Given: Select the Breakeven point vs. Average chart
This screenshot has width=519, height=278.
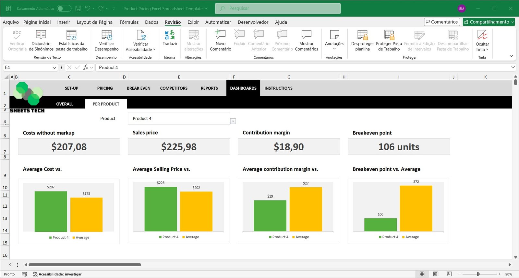Looking at the screenshot, I should pyautogui.click(x=398, y=211).
